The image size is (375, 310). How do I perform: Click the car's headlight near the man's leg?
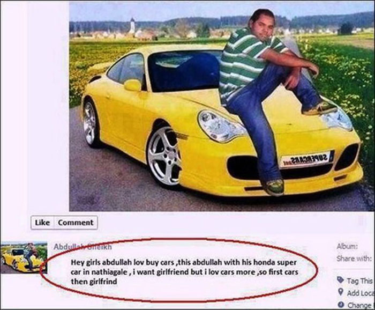coord(220,126)
